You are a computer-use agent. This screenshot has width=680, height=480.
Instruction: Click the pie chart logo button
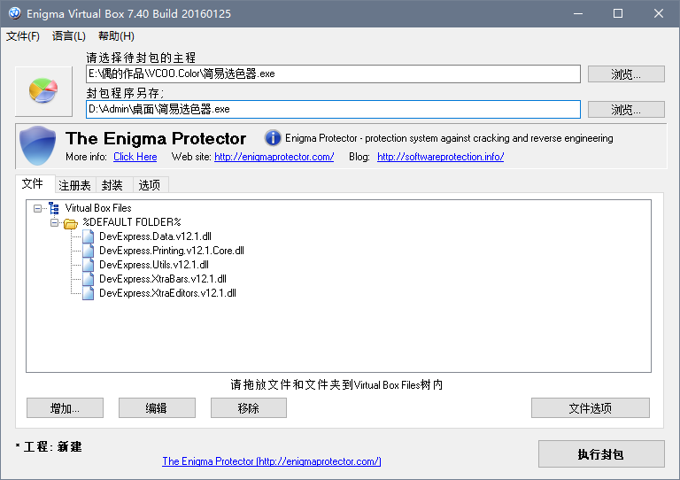[43, 89]
